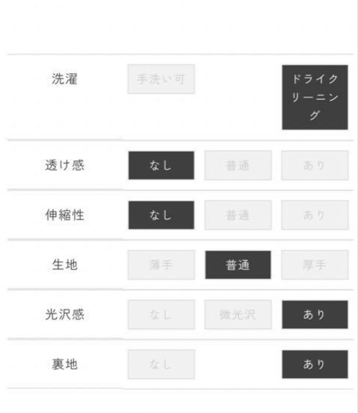The image size is (358, 413).
Task: Pick 薄手 for 生地 thickness
Action: pyautogui.click(x=161, y=265)
